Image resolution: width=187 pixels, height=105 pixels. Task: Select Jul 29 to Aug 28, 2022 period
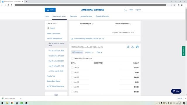(x=56, y=71)
